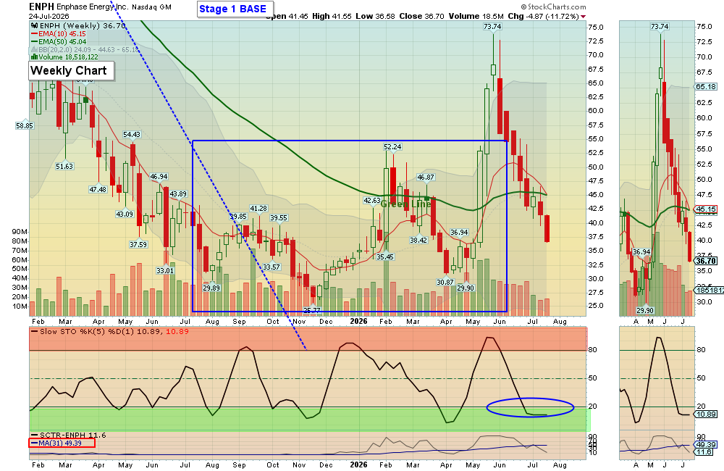Screen dimensions: 724x471
Task: Click the 58.85 price label near February
Action: pyautogui.click(x=25, y=125)
